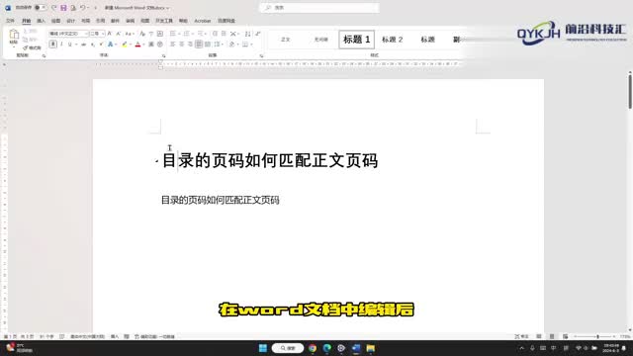The height and width of the screenshot is (356, 633).
Task: Toggle show paragraph marks
Action: coord(257,34)
